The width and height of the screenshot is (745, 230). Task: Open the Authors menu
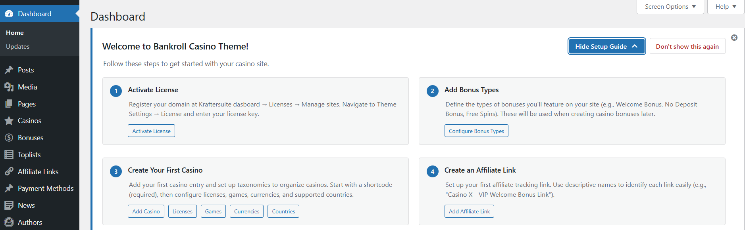(40, 222)
